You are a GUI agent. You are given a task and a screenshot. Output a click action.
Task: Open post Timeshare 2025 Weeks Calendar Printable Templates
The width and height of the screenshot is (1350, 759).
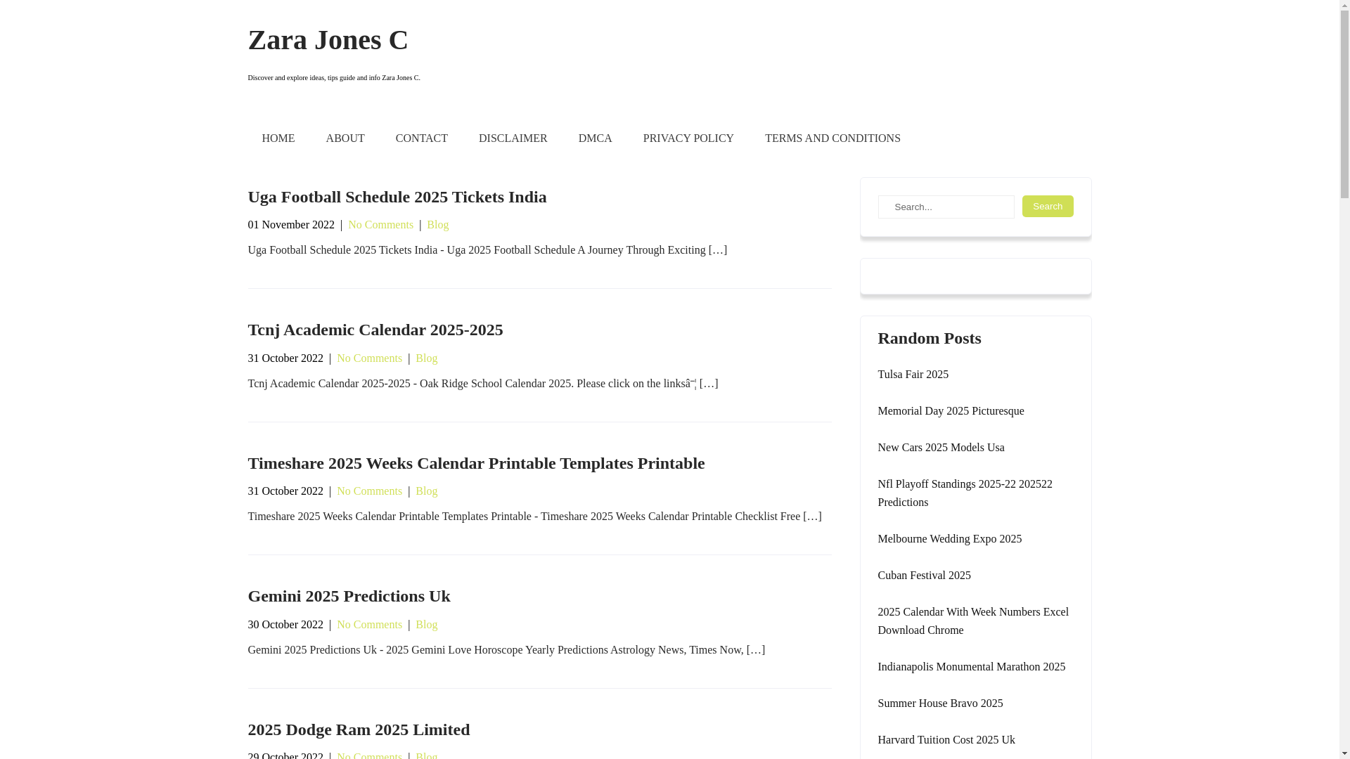click(476, 463)
